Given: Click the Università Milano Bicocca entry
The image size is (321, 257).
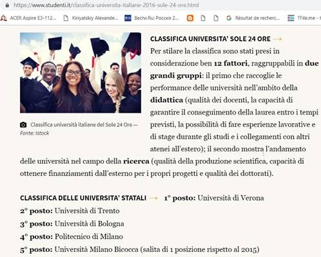Looking at the screenshot, I should coord(96,249).
